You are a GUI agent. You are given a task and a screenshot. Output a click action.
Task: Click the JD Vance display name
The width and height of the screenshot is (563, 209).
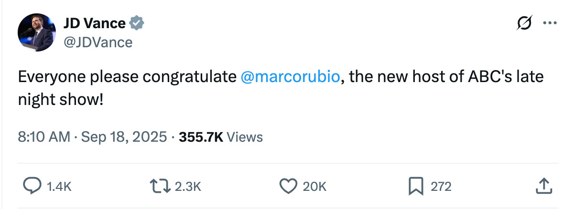pyautogui.click(x=95, y=22)
